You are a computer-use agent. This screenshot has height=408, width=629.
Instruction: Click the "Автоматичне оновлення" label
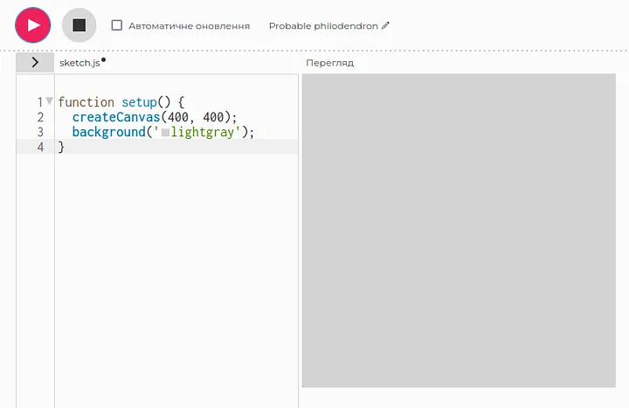pos(189,26)
